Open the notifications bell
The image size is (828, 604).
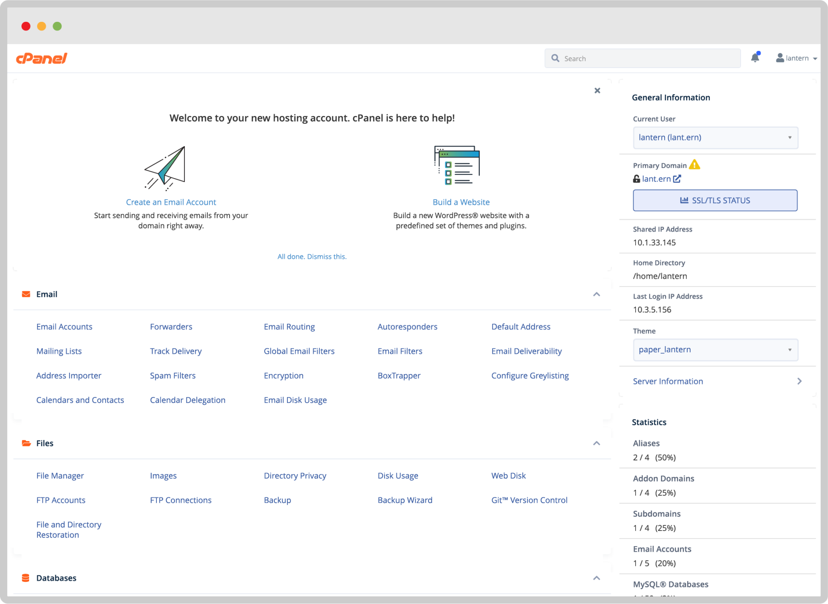coord(756,58)
